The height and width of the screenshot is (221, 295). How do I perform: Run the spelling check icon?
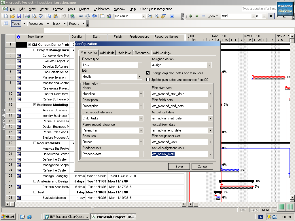pyautogui.click(x=41, y=16)
